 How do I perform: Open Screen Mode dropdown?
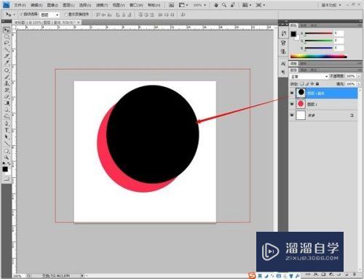point(261,5)
